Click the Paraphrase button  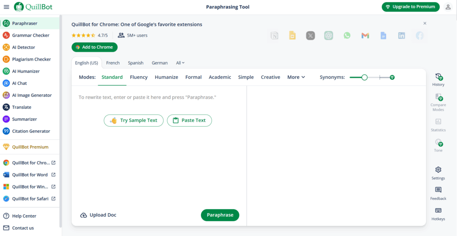[220, 215]
